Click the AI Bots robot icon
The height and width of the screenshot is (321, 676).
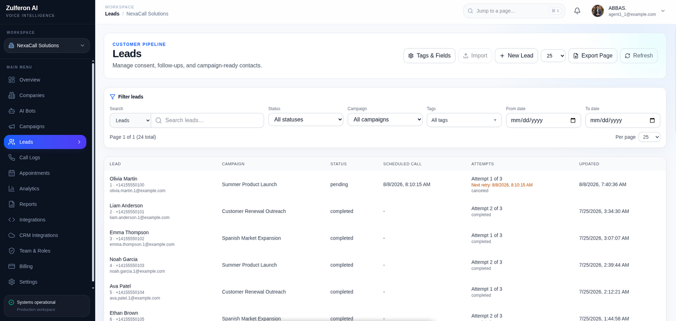12,111
